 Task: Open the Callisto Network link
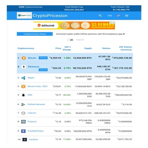[x=36, y=104]
